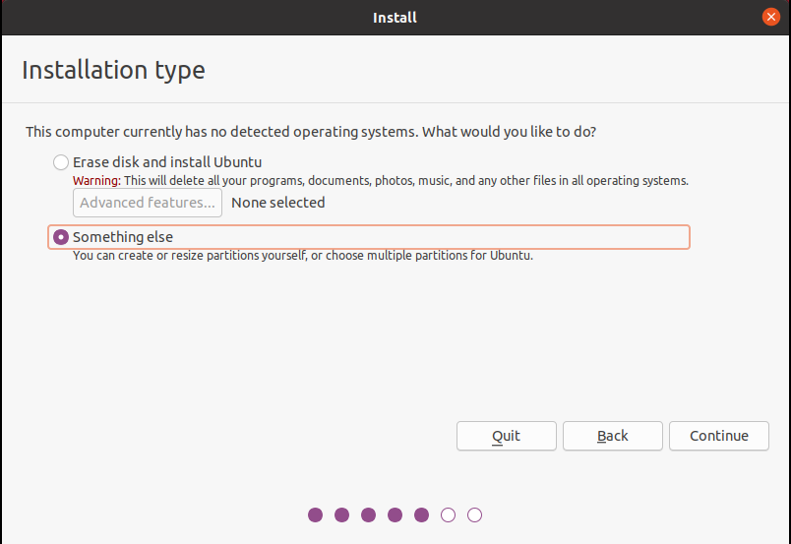Image resolution: width=791 pixels, height=544 pixels.
Task: Click the red Warning text
Action: pyautogui.click(x=96, y=181)
